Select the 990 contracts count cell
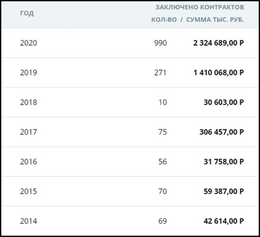 [161, 43]
